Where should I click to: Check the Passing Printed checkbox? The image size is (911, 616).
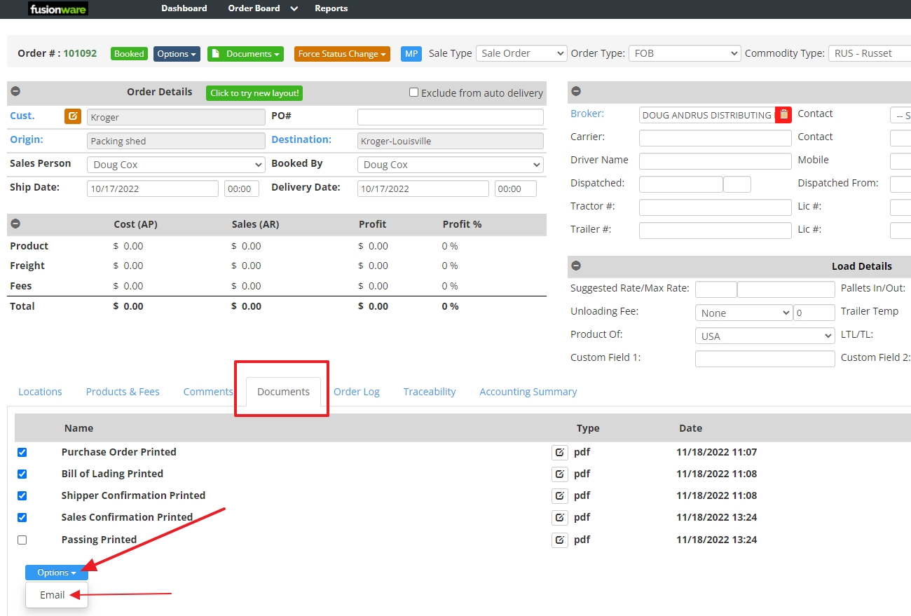click(22, 540)
